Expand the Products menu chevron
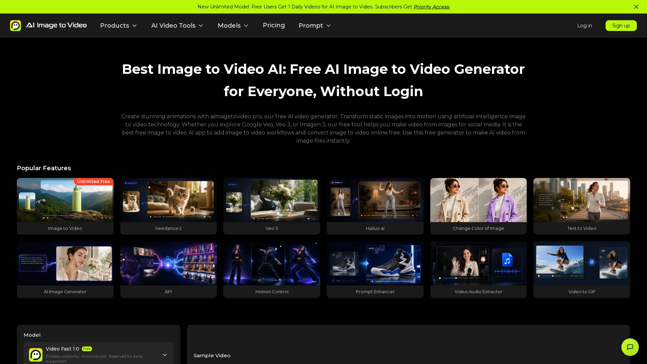The width and height of the screenshot is (647, 364). pyautogui.click(x=134, y=26)
